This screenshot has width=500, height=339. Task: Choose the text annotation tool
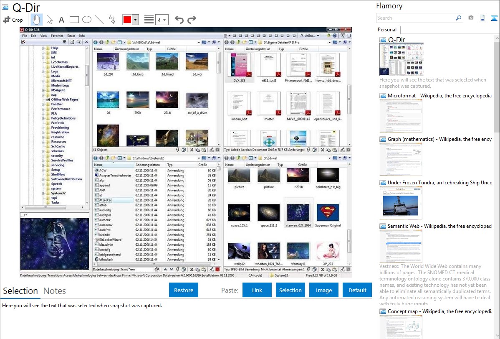pyautogui.click(x=61, y=20)
